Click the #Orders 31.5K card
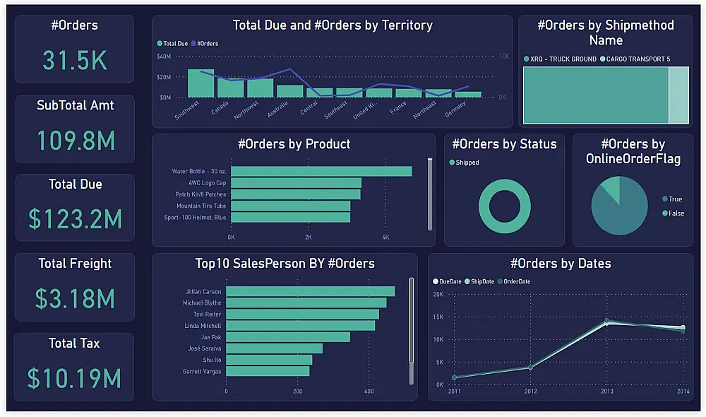Image resolution: width=706 pixels, height=417 pixels. point(75,49)
